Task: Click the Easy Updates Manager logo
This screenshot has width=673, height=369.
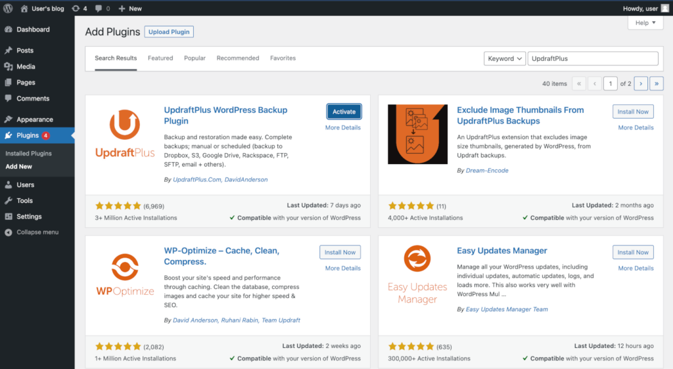Action: [x=417, y=274]
